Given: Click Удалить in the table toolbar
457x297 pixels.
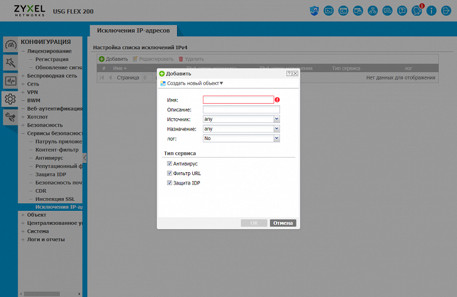Looking at the screenshot, I should (x=191, y=59).
